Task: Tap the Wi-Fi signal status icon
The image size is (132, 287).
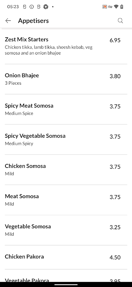Action: [116, 7]
